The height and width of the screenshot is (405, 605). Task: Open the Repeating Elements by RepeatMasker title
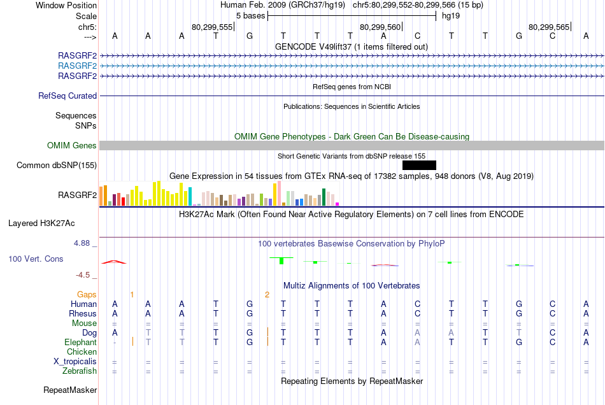click(x=352, y=381)
